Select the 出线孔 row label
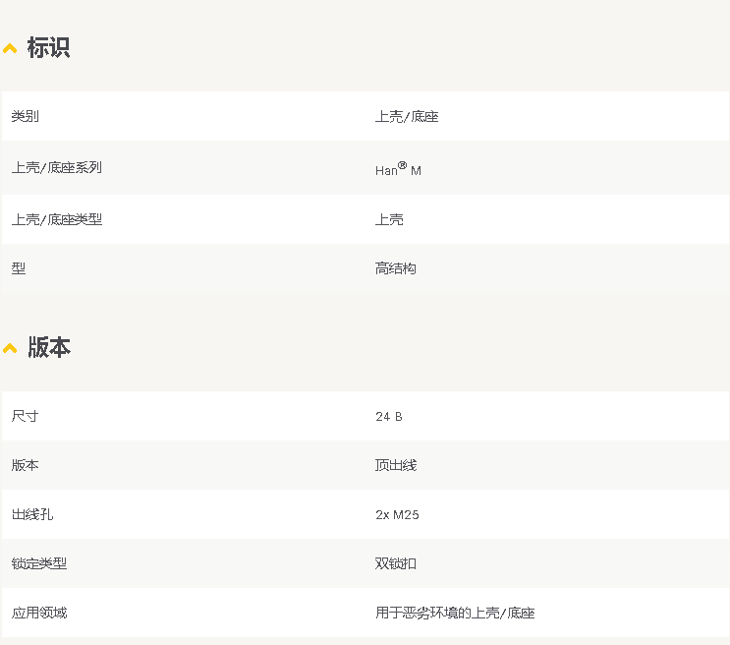This screenshot has width=730, height=645. pos(32,514)
